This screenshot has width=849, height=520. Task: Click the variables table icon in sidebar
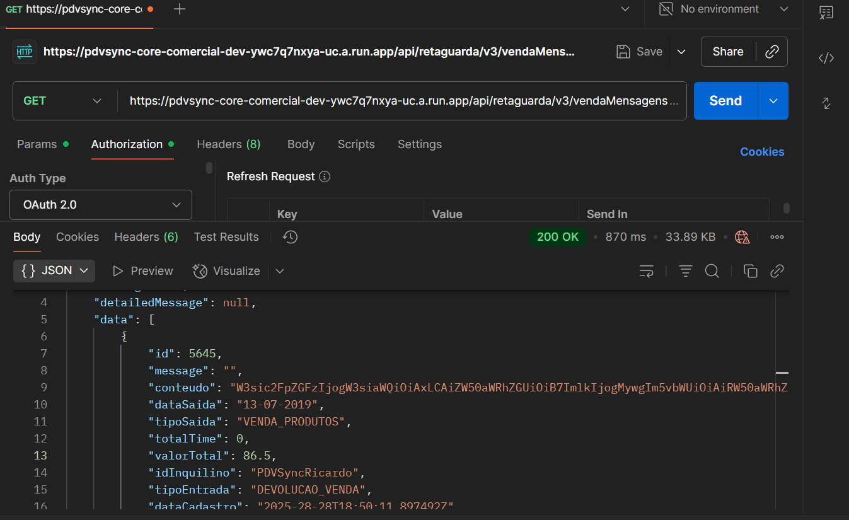(826, 13)
